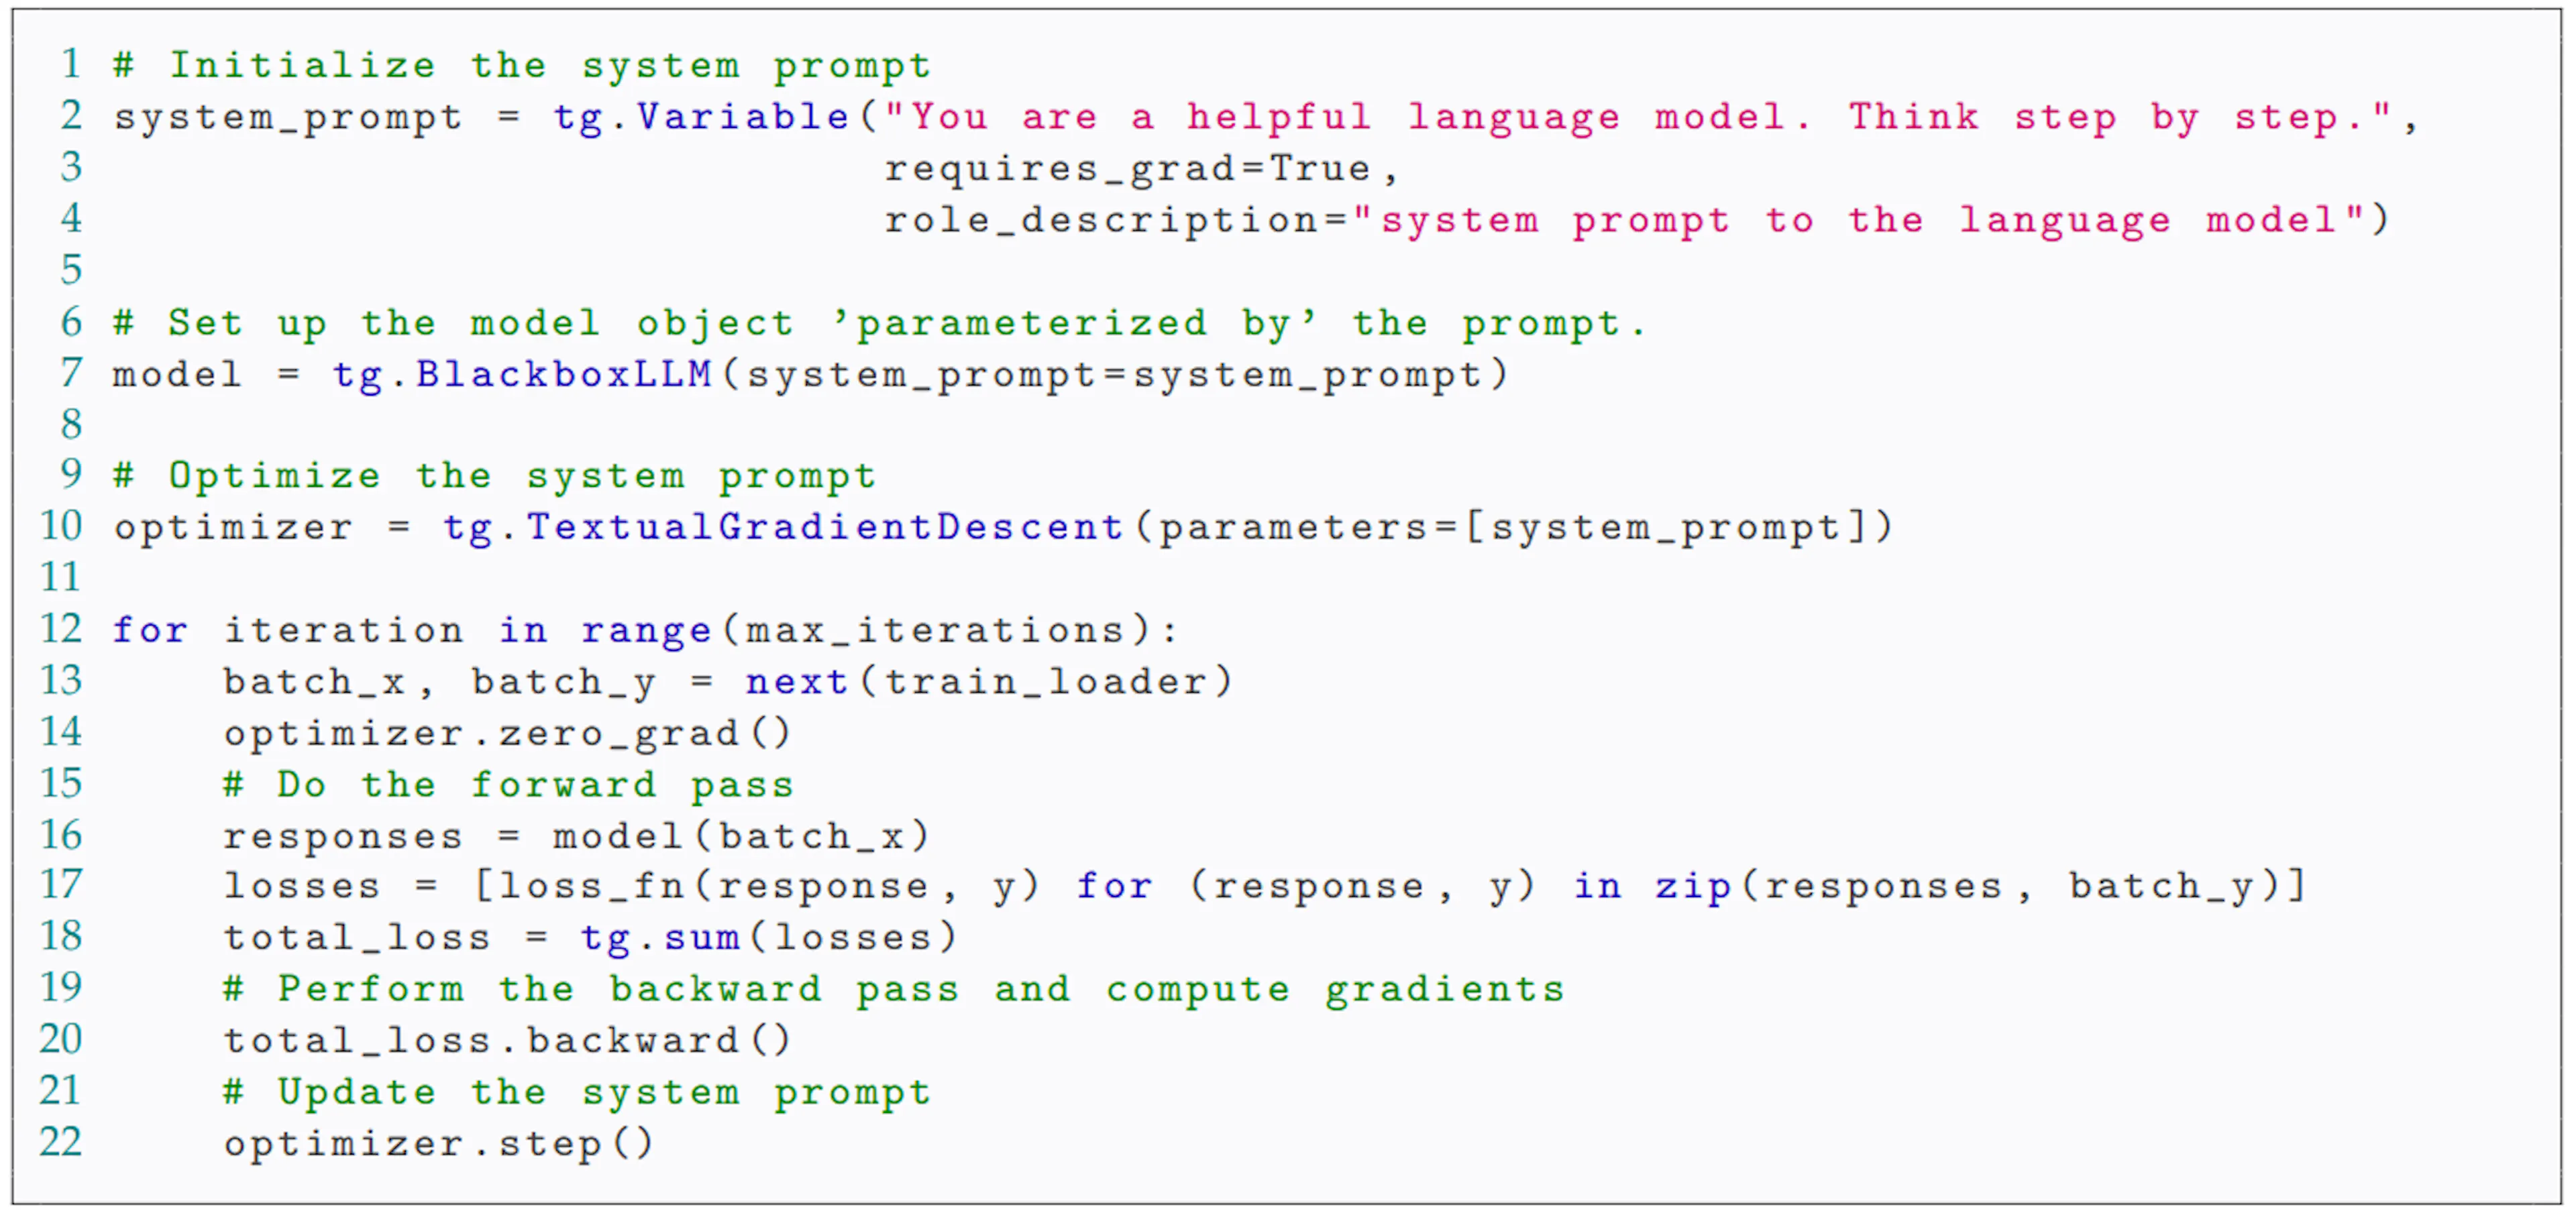The height and width of the screenshot is (1215, 2576).
Task: Click the string "system prompt to the language model"
Action: pos(1860,220)
